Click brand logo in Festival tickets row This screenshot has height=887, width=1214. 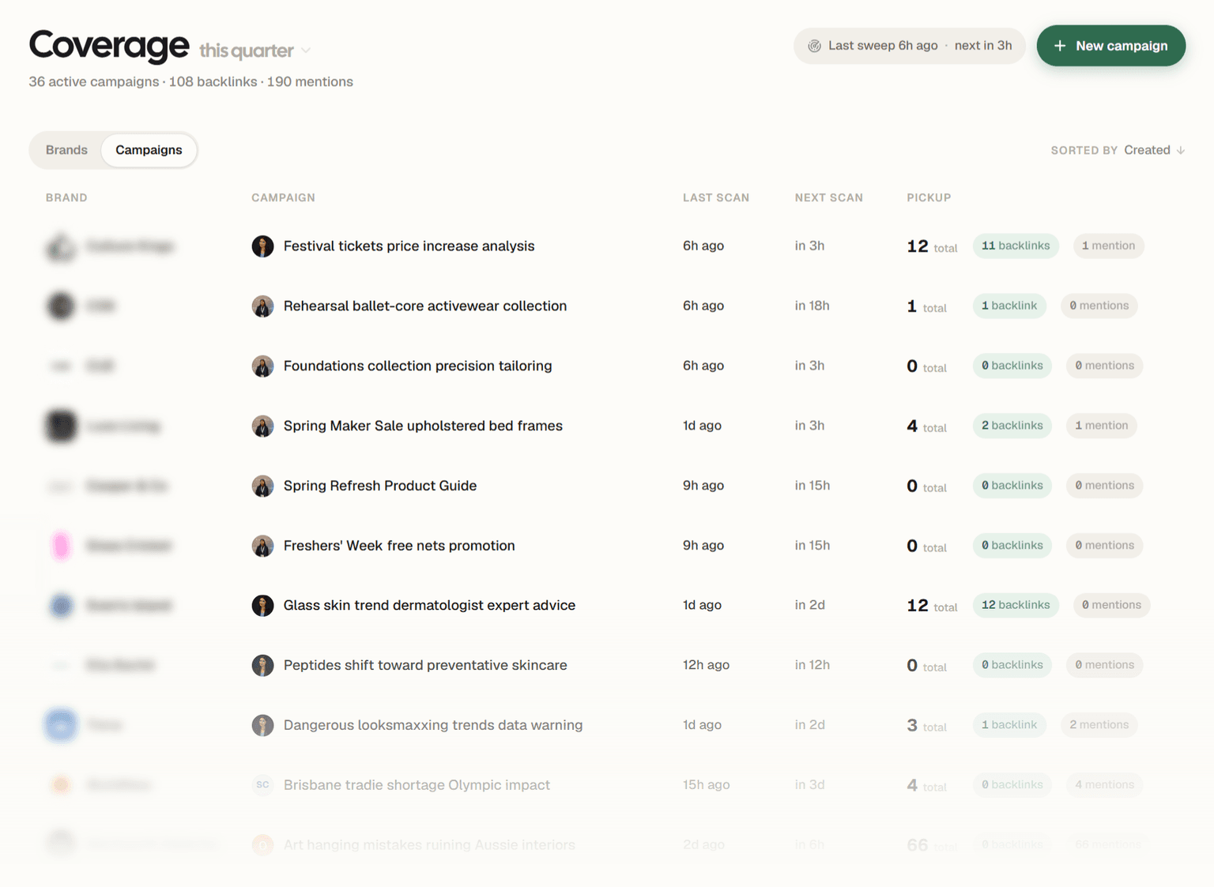coord(61,246)
